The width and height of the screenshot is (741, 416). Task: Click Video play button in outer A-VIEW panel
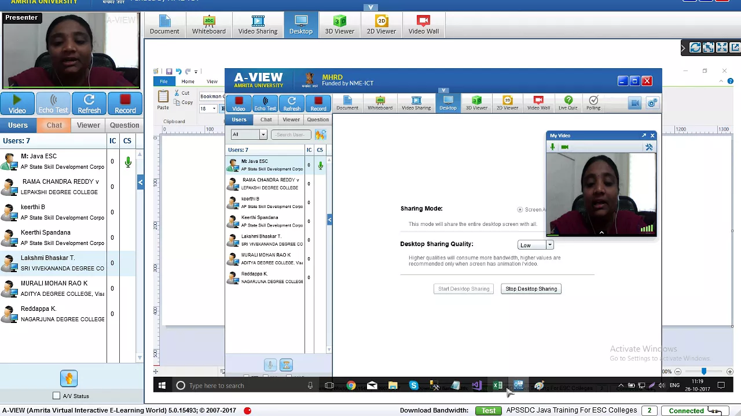(x=17, y=103)
